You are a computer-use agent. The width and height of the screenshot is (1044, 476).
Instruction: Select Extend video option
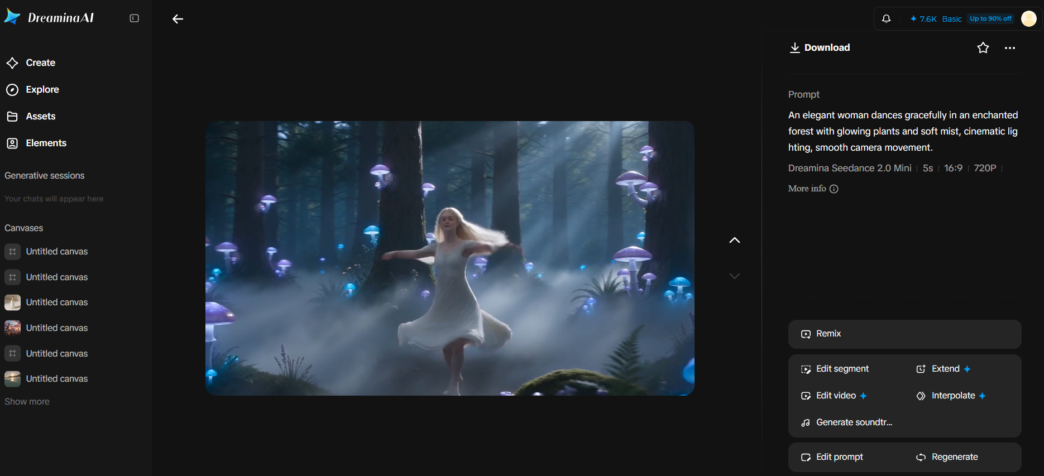(x=944, y=369)
